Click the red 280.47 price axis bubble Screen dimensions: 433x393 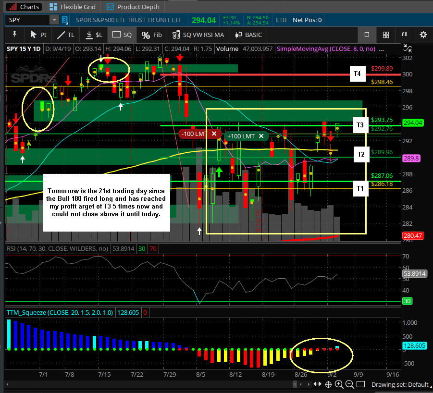(412, 235)
